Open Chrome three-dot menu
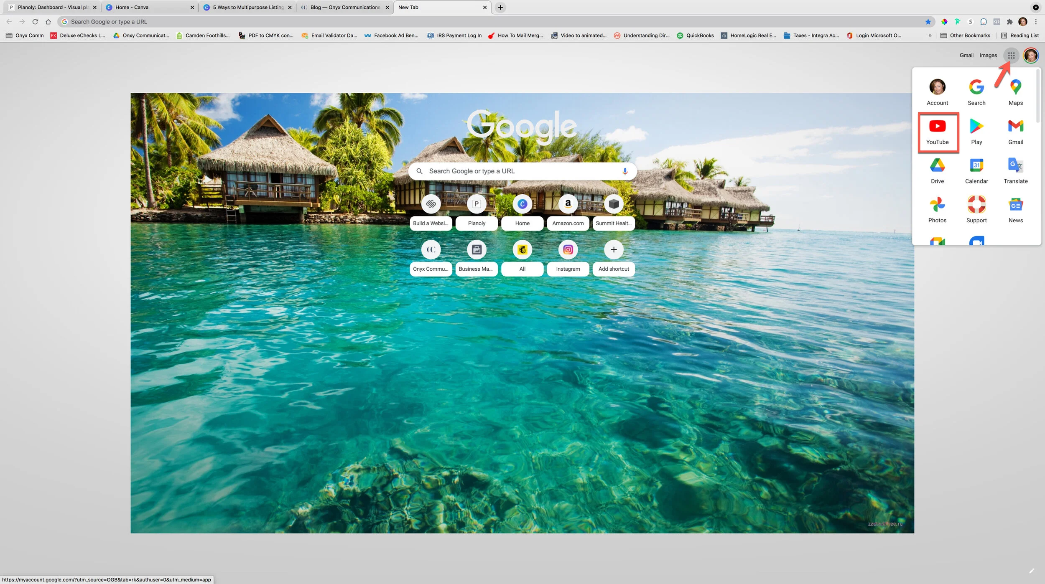Image resolution: width=1045 pixels, height=584 pixels. coord(1035,22)
